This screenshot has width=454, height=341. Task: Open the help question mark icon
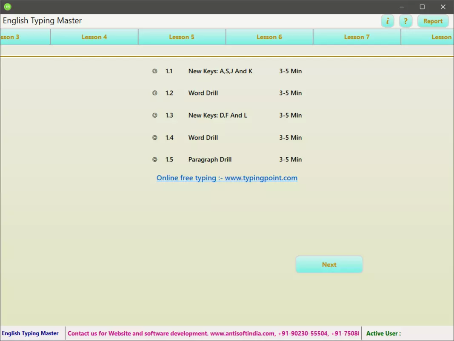click(405, 21)
